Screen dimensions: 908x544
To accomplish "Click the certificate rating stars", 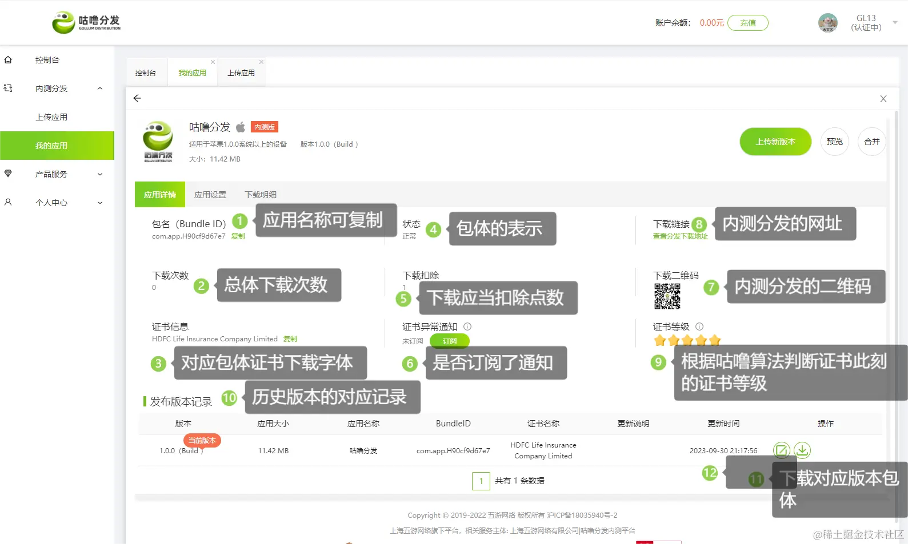I will [687, 341].
